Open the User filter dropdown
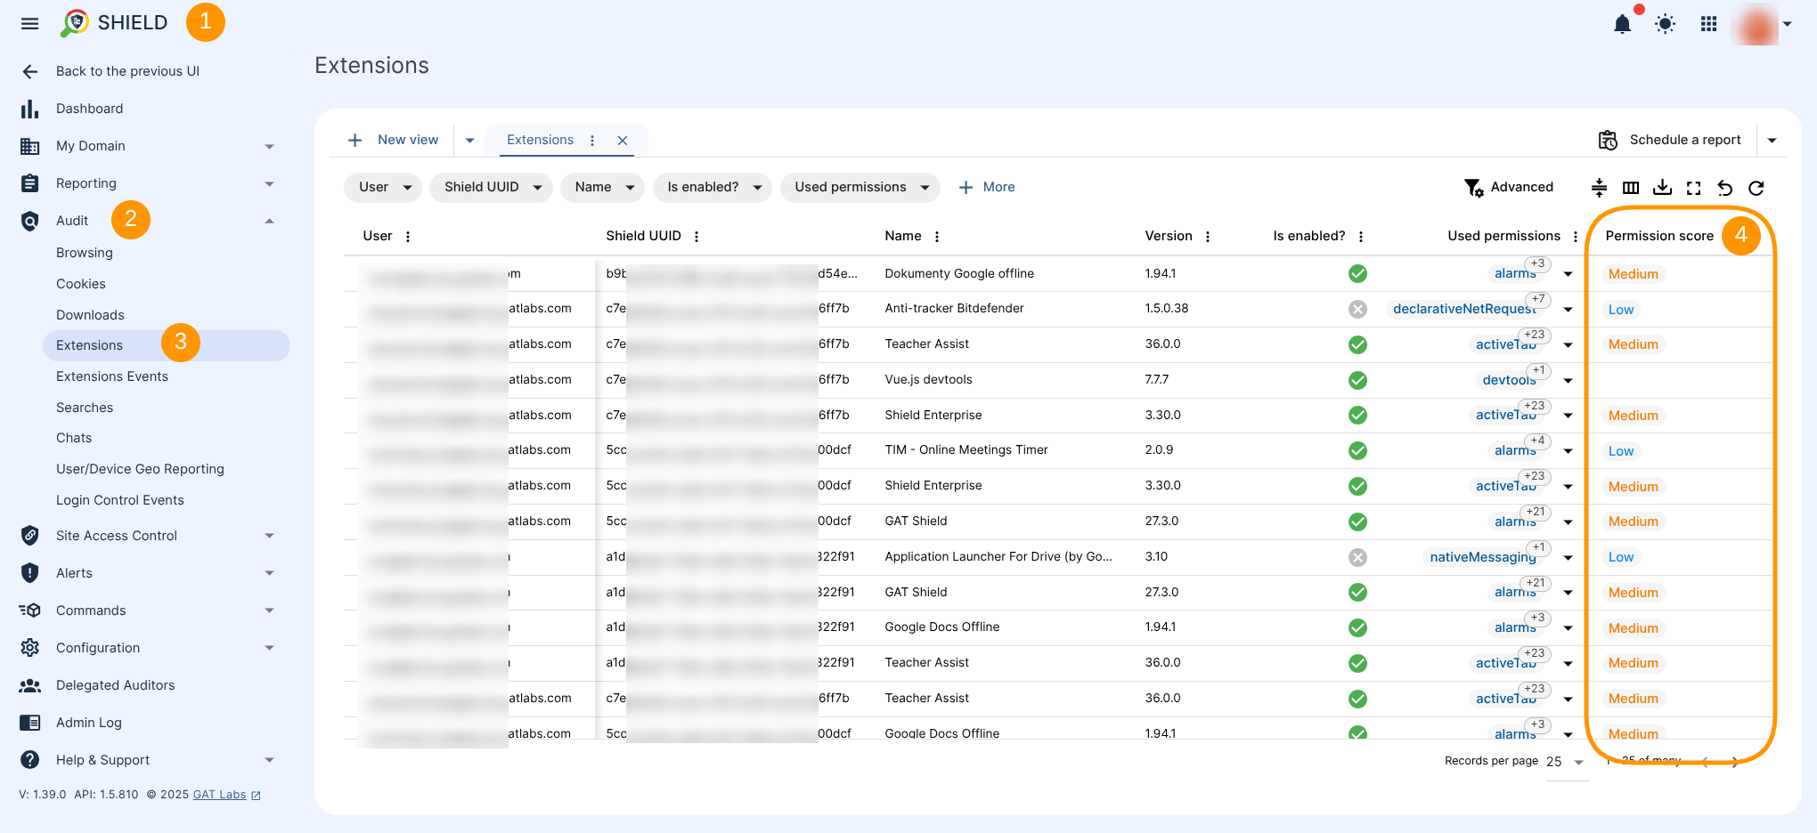Screen dimensions: 1817x833 coord(384,187)
